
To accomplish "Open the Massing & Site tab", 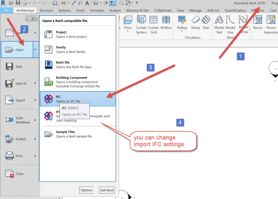I will [137, 10].
